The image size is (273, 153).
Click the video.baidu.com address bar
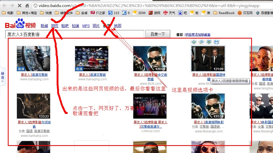[152, 5]
